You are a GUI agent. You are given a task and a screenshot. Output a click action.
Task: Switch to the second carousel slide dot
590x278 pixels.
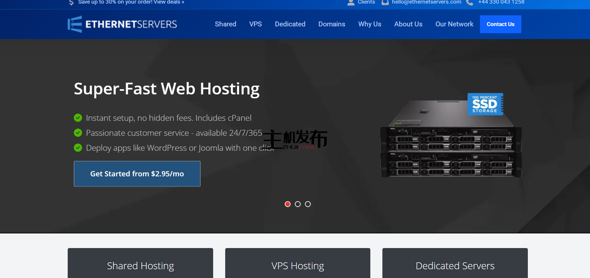coord(298,204)
